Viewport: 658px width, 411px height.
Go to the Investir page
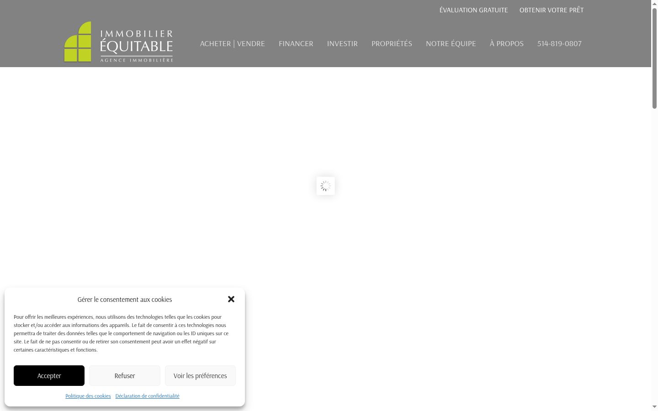tap(342, 43)
